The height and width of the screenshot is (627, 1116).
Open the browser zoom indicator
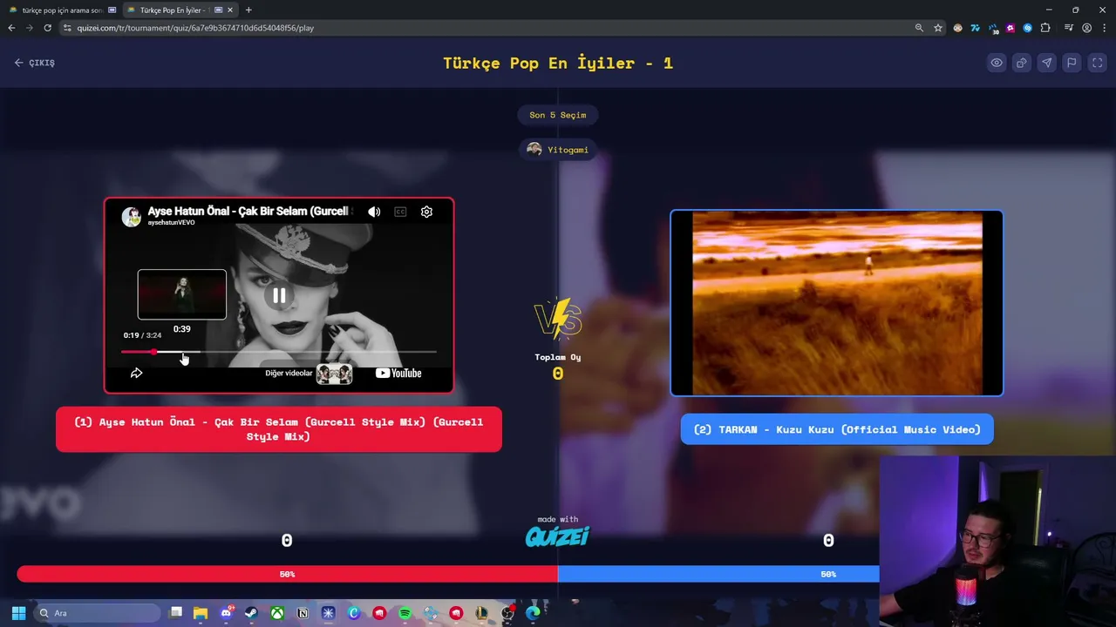[x=919, y=28]
